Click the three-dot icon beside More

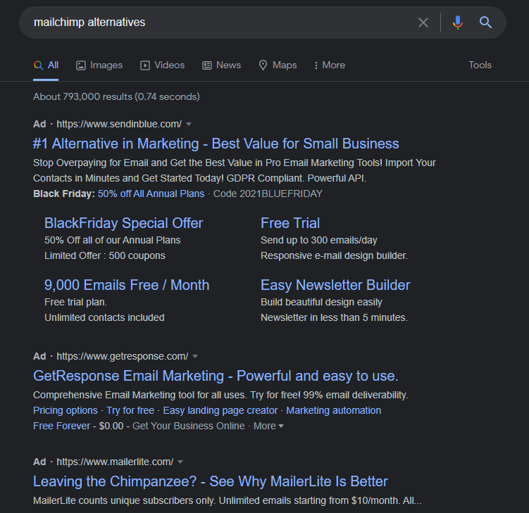pos(316,65)
